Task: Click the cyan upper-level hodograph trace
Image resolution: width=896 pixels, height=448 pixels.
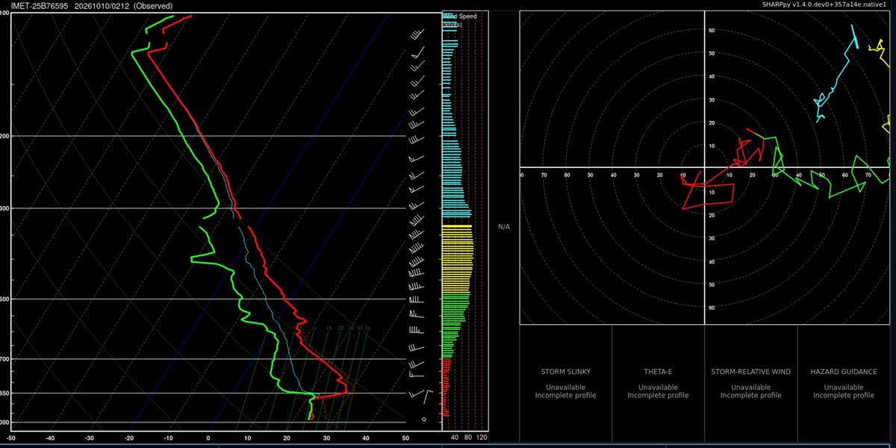Action: pos(836,75)
